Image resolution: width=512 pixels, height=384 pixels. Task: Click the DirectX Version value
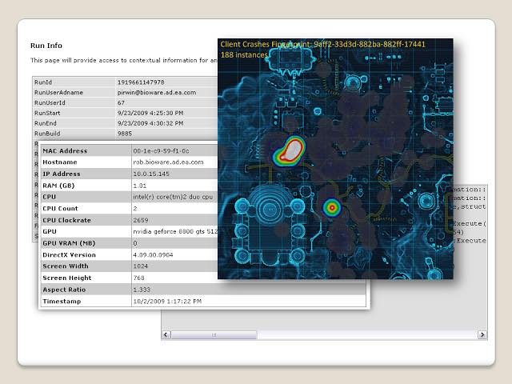tap(154, 254)
